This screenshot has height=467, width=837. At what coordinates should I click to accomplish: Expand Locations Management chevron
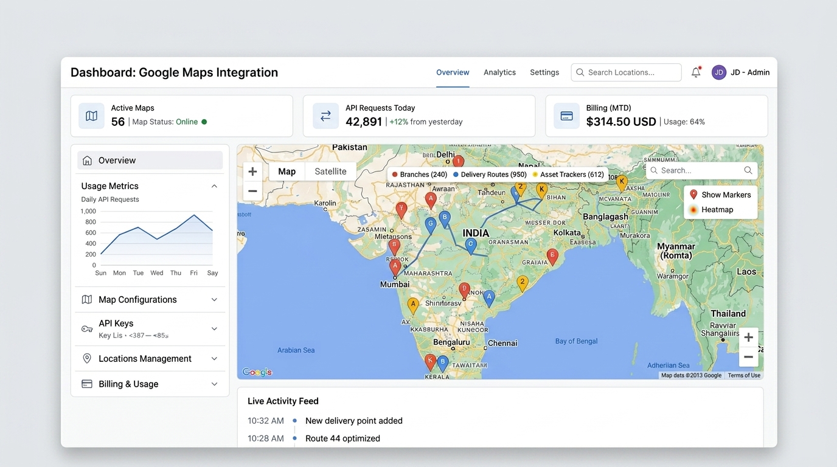(x=214, y=359)
